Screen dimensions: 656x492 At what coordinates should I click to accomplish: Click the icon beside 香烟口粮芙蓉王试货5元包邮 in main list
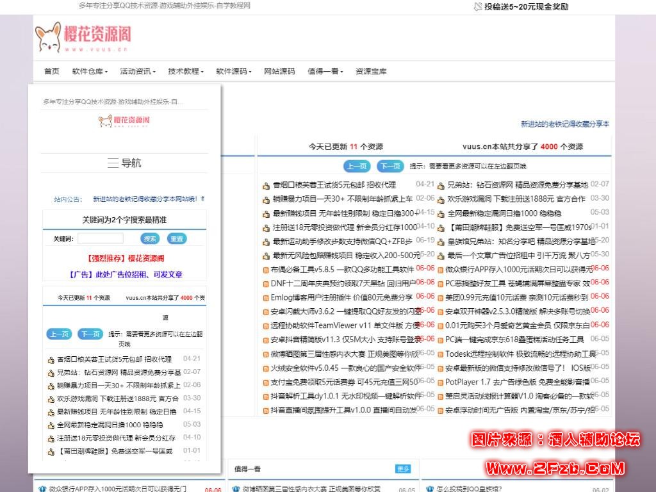pyautogui.click(x=266, y=186)
